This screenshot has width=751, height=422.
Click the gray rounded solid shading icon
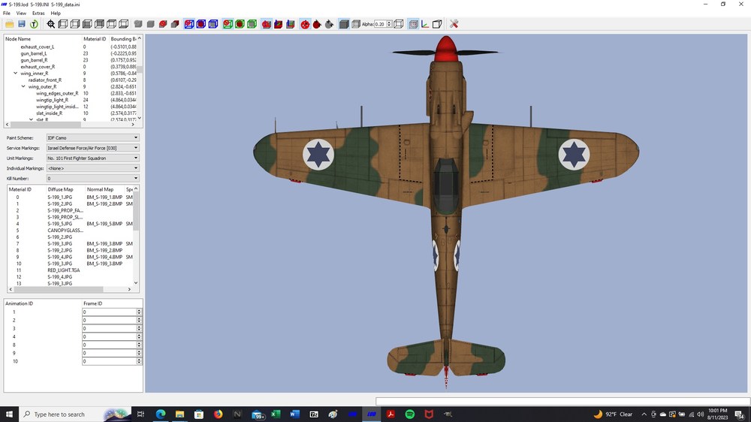coord(138,24)
